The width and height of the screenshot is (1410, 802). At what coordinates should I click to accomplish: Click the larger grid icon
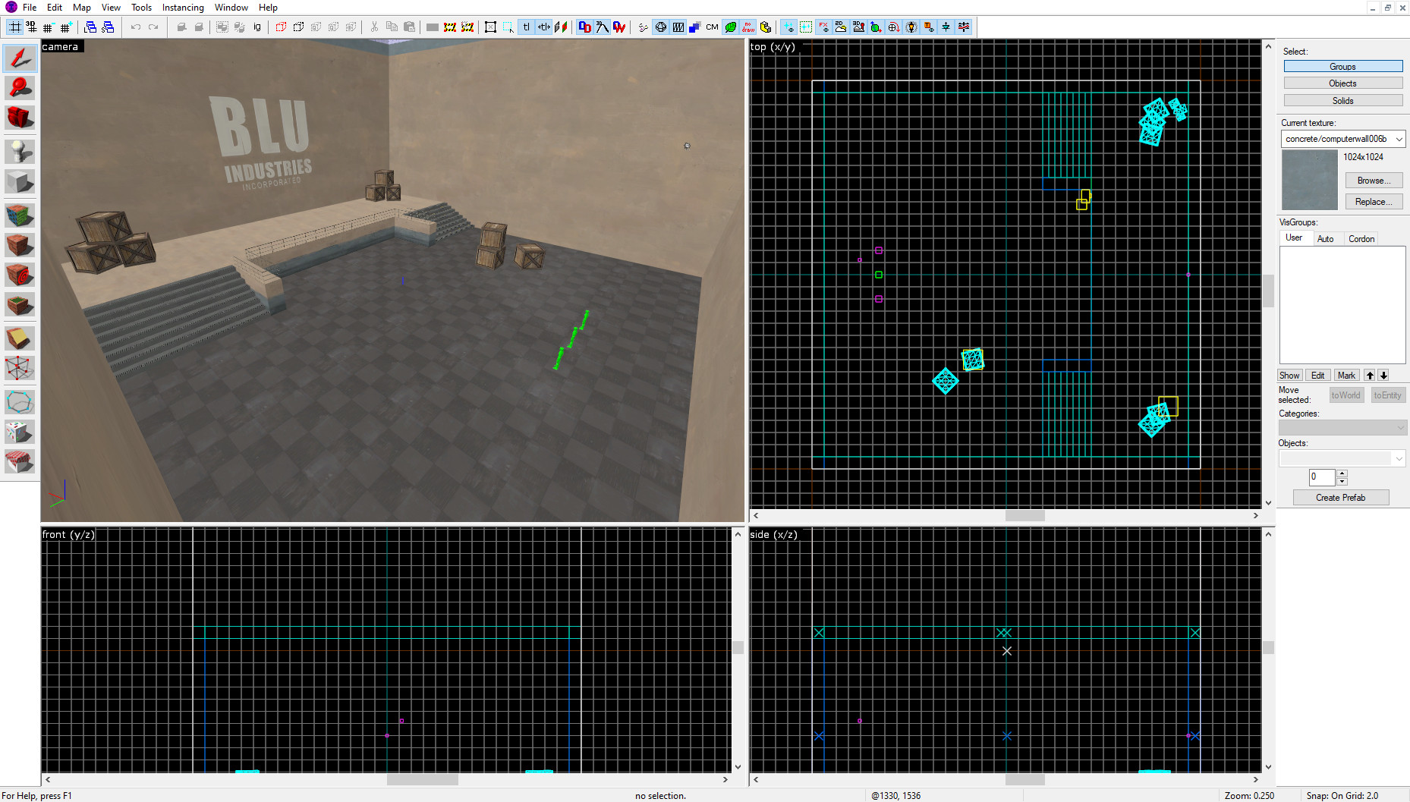click(66, 27)
